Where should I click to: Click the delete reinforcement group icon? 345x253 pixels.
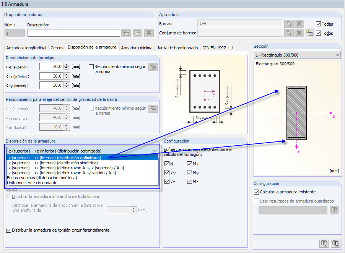pyautogui.click(x=149, y=33)
